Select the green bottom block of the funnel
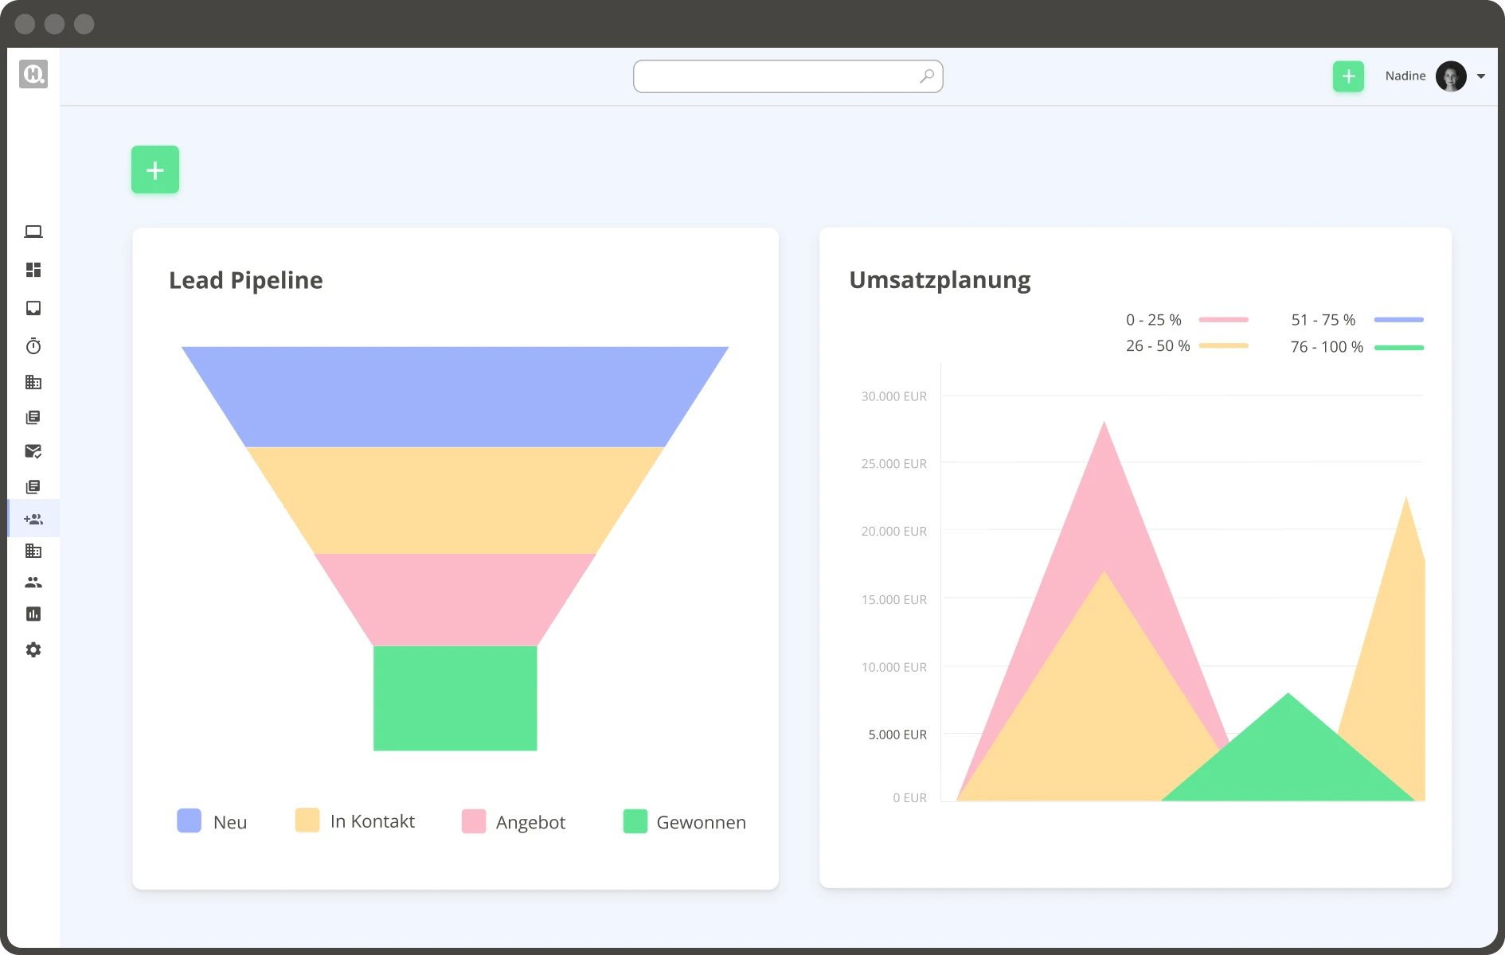Viewport: 1505px width, 955px height. pyautogui.click(x=455, y=698)
